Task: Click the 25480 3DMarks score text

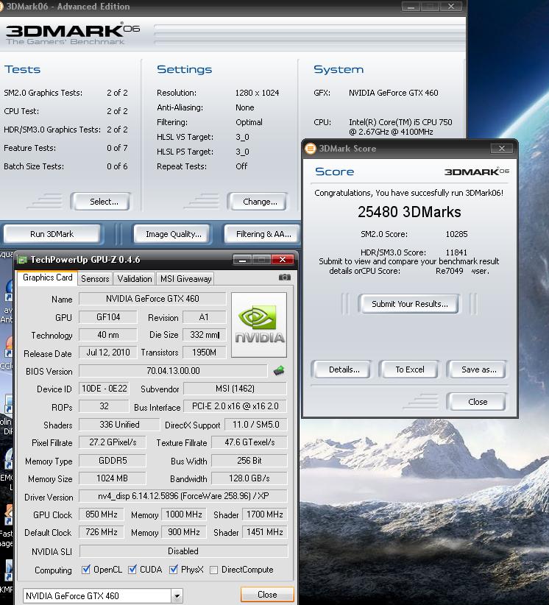Action: (409, 212)
